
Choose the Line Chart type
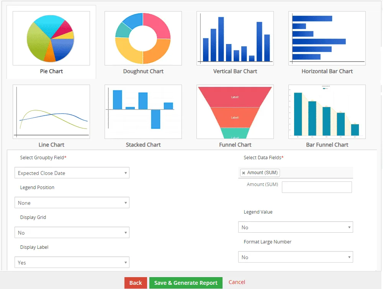[x=51, y=112]
